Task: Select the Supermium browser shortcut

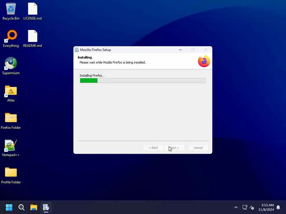Action: coord(11,66)
